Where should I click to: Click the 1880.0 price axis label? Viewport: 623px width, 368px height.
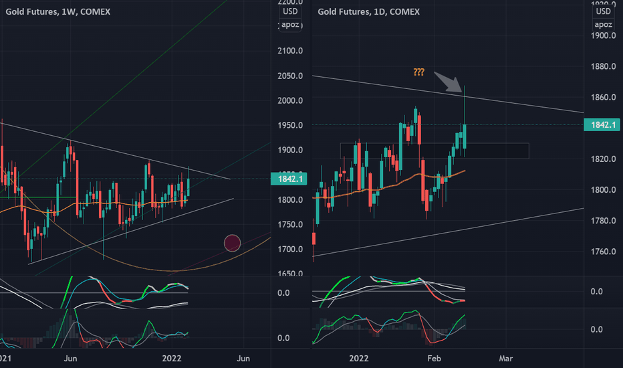coord(603,66)
